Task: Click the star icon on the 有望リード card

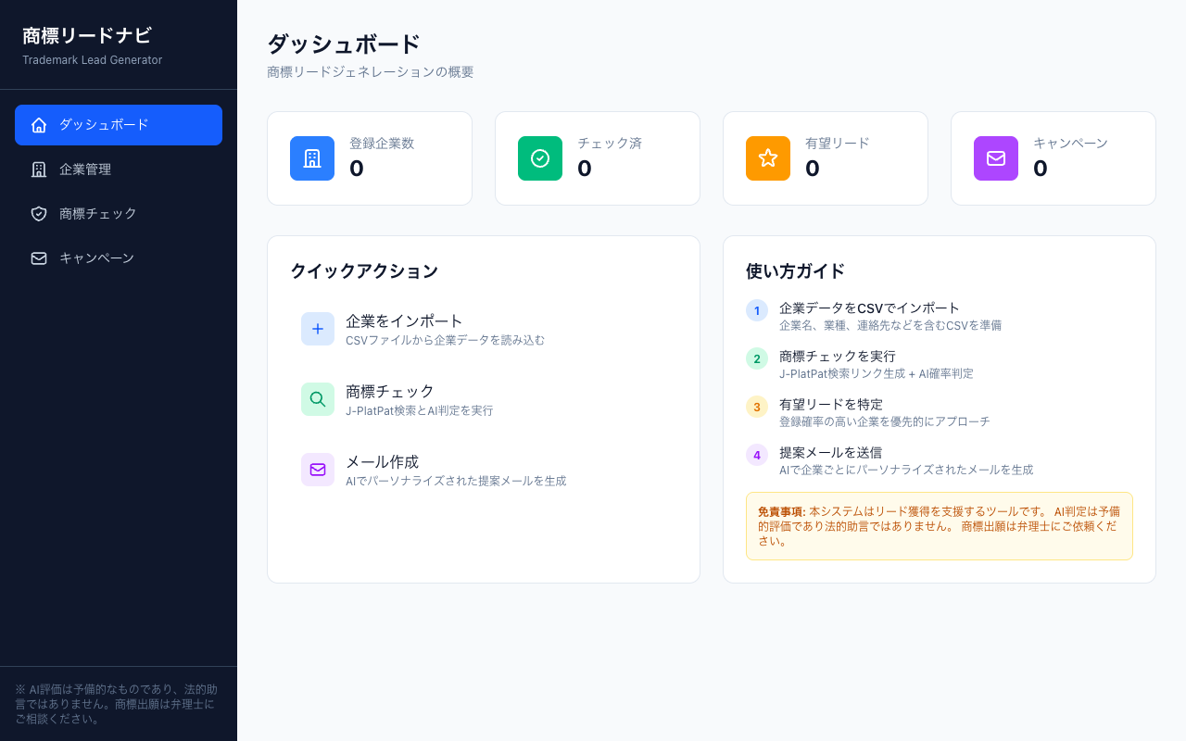Action: 767,158
